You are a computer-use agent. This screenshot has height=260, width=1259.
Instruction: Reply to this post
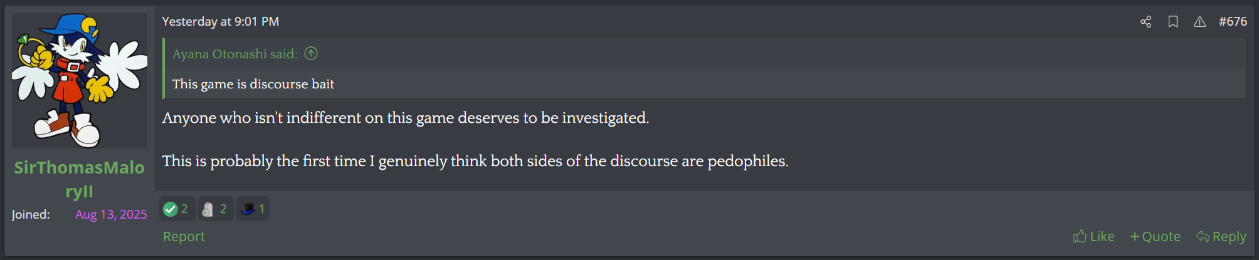point(1221,236)
